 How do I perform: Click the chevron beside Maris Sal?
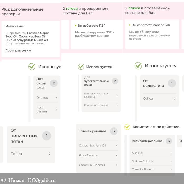[x=171, y=153]
